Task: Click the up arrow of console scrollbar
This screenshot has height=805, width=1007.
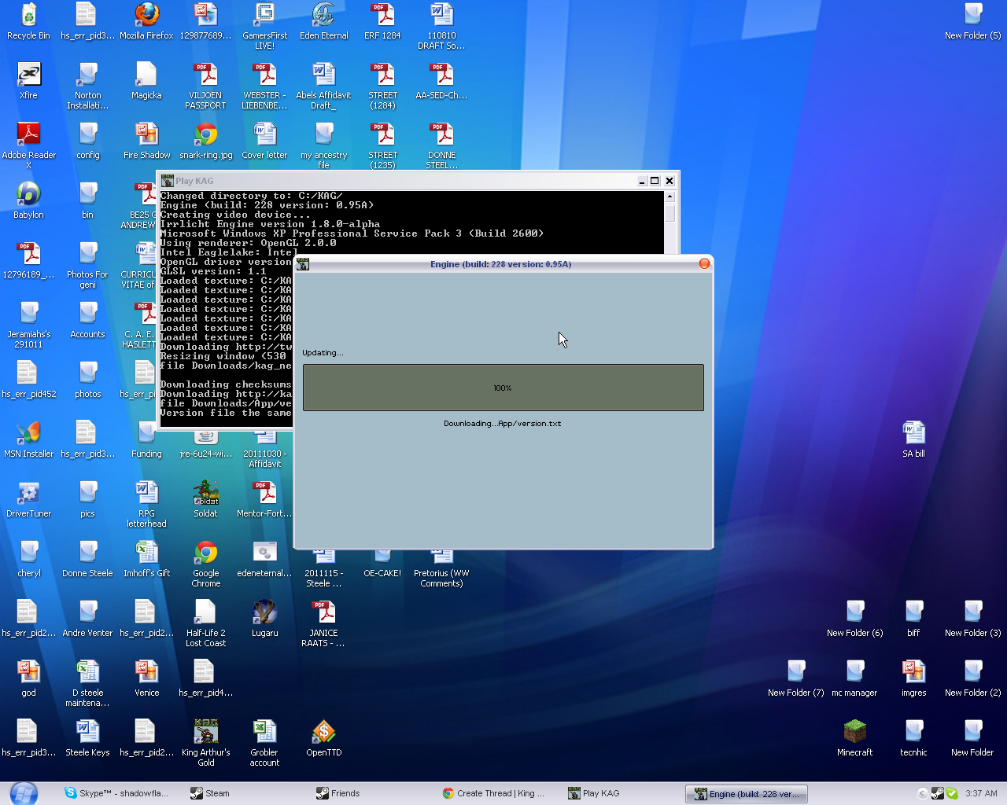Action: pyautogui.click(x=670, y=197)
